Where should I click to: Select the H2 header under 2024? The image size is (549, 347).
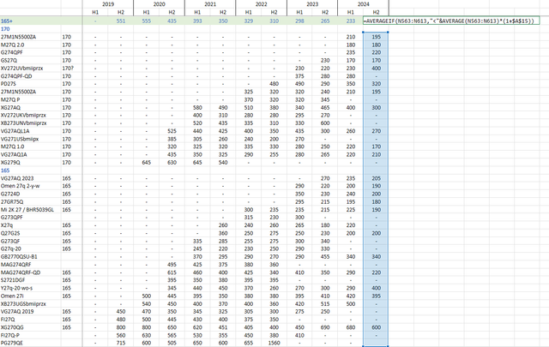[x=376, y=12]
